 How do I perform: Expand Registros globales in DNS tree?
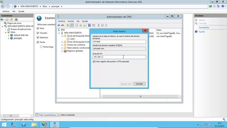click(x=62, y=51)
